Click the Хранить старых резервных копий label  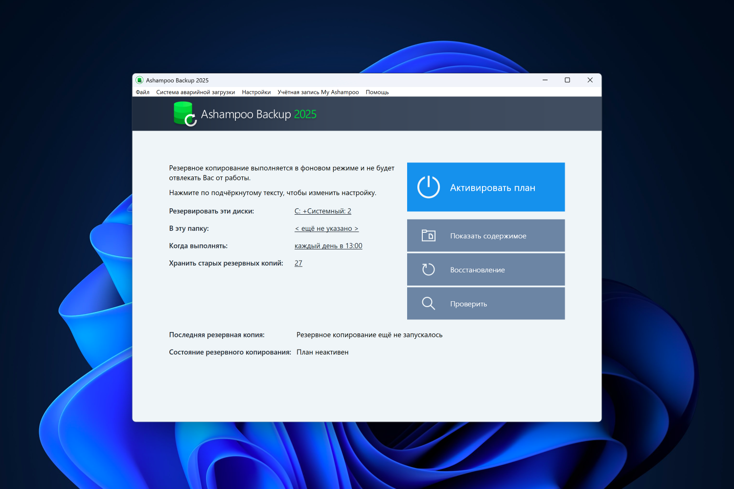click(x=226, y=263)
